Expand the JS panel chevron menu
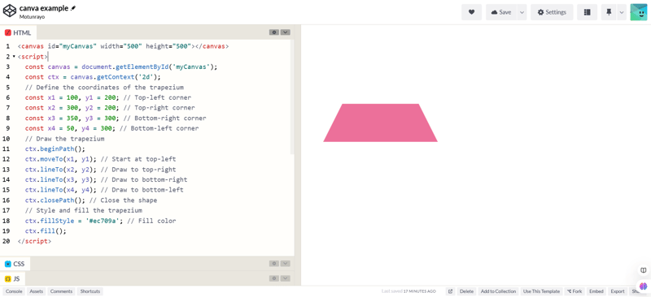Viewport: 651px width, 297px height. point(286,278)
